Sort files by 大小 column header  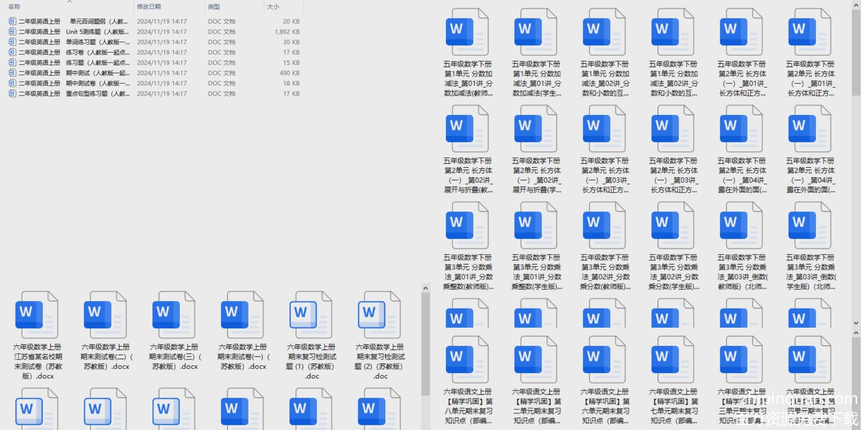pos(273,6)
